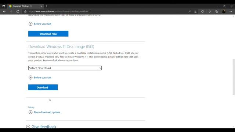The height and width of the screenshot is (132, 235).
Task: Click the blue Download button
Action: (43, 87)
